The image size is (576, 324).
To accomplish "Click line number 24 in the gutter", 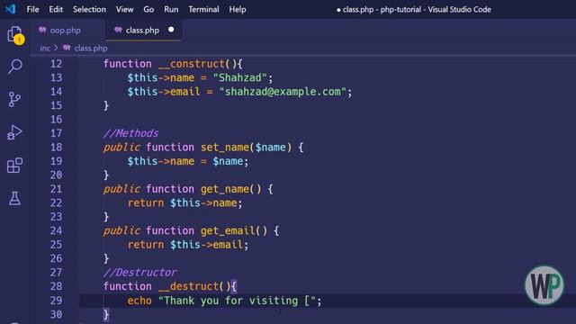I will (x=56, y=230).
